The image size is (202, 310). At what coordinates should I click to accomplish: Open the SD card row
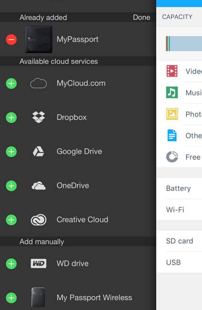coord(179,241)
